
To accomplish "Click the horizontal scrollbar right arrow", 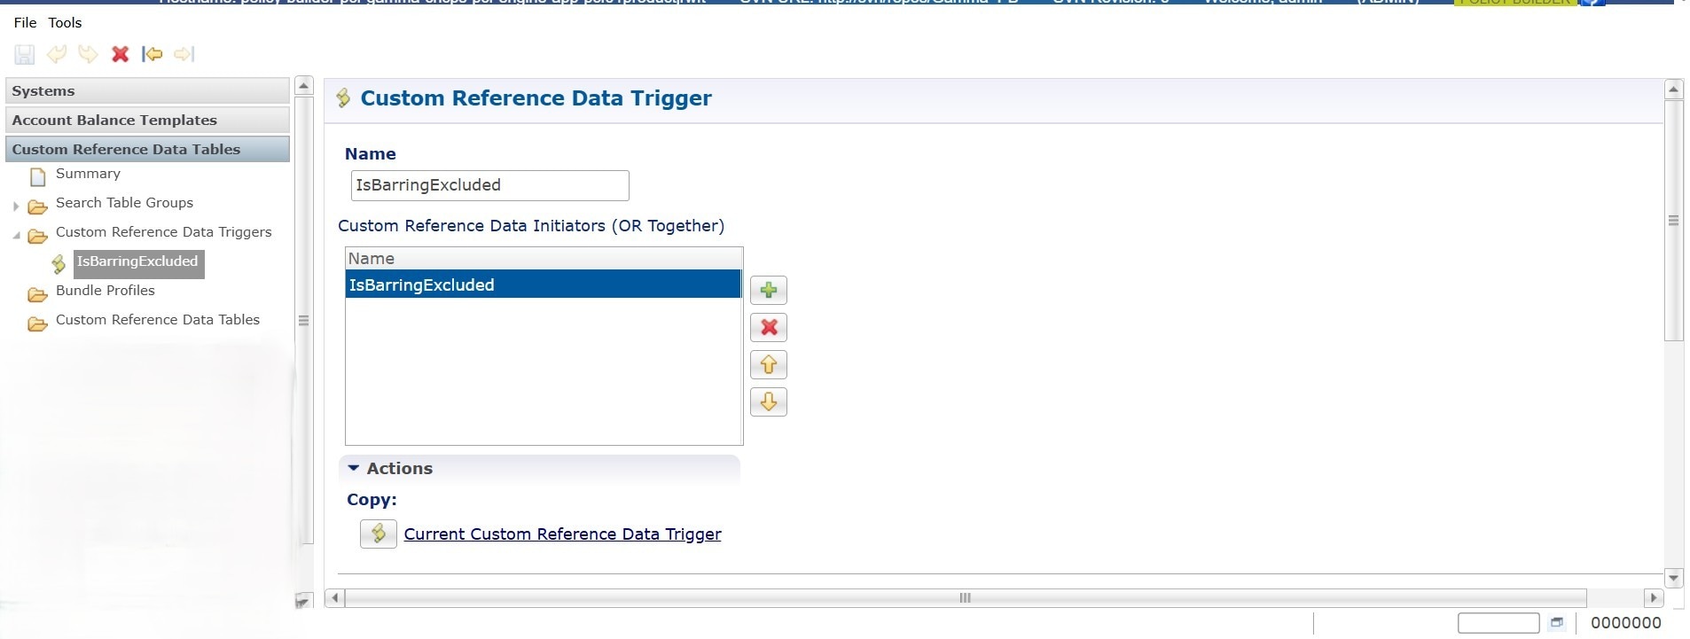I will click(x=1653, y=598).
